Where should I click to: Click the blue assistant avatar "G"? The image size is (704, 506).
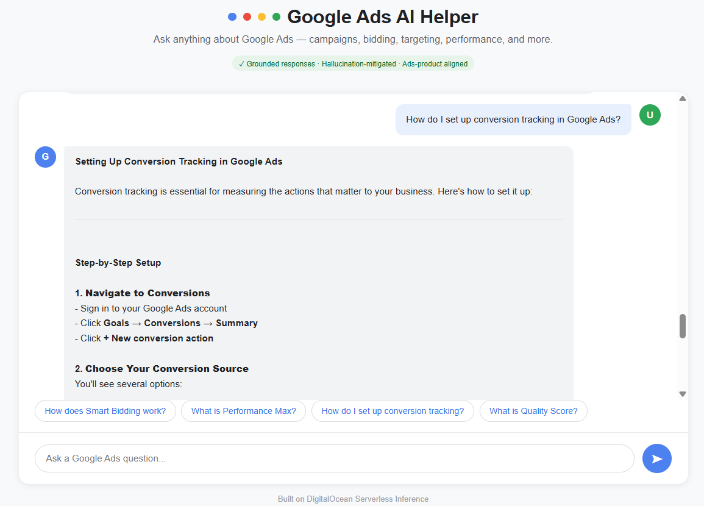pyautogui.click(x=45, y=157)
